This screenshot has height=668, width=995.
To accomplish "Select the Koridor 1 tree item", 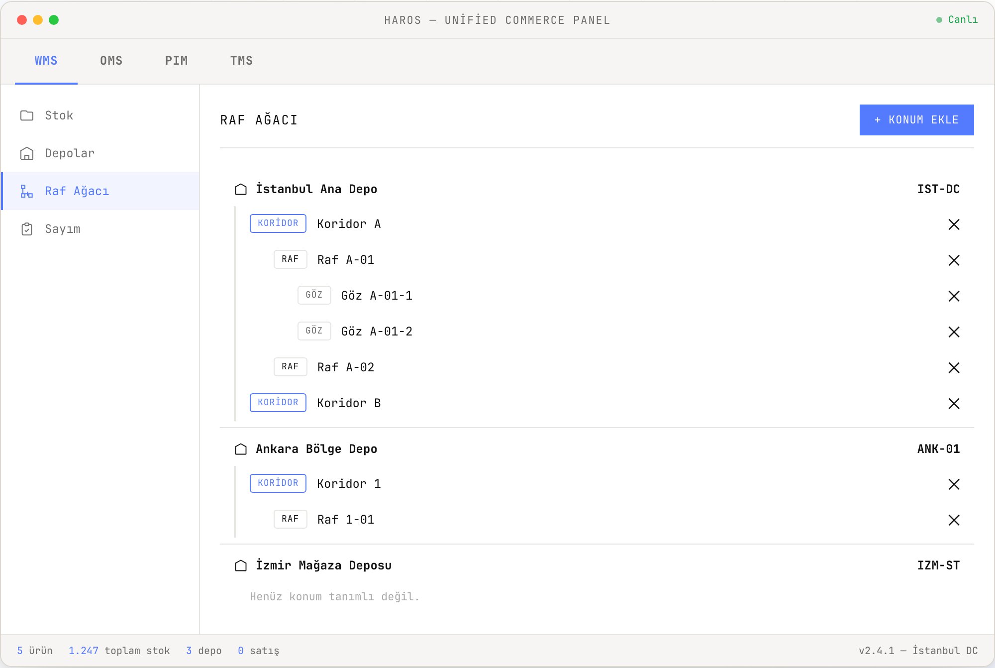I will (x=605, y=484).
